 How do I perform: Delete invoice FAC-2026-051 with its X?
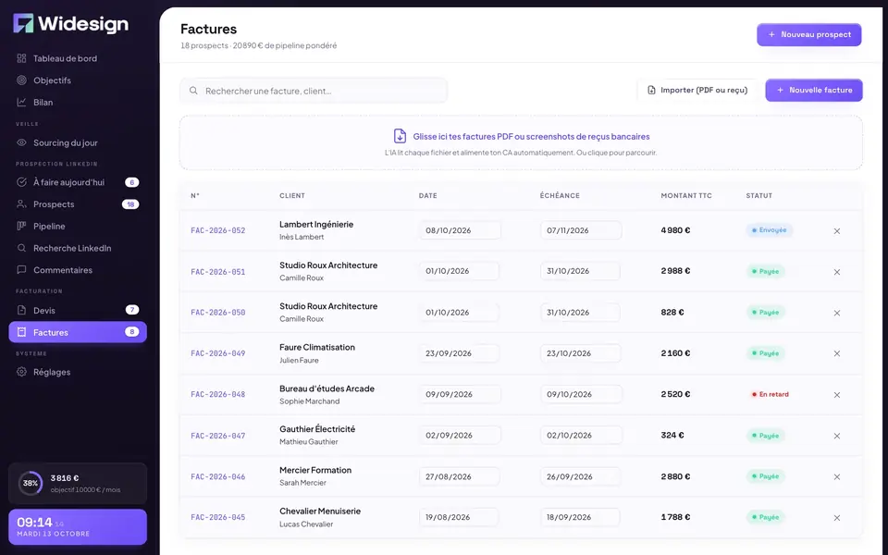point(837,272)
